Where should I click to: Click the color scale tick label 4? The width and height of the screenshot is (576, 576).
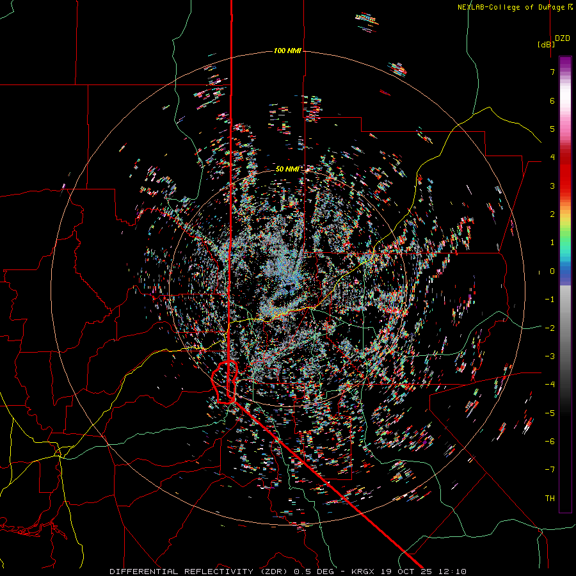point(552,157)
